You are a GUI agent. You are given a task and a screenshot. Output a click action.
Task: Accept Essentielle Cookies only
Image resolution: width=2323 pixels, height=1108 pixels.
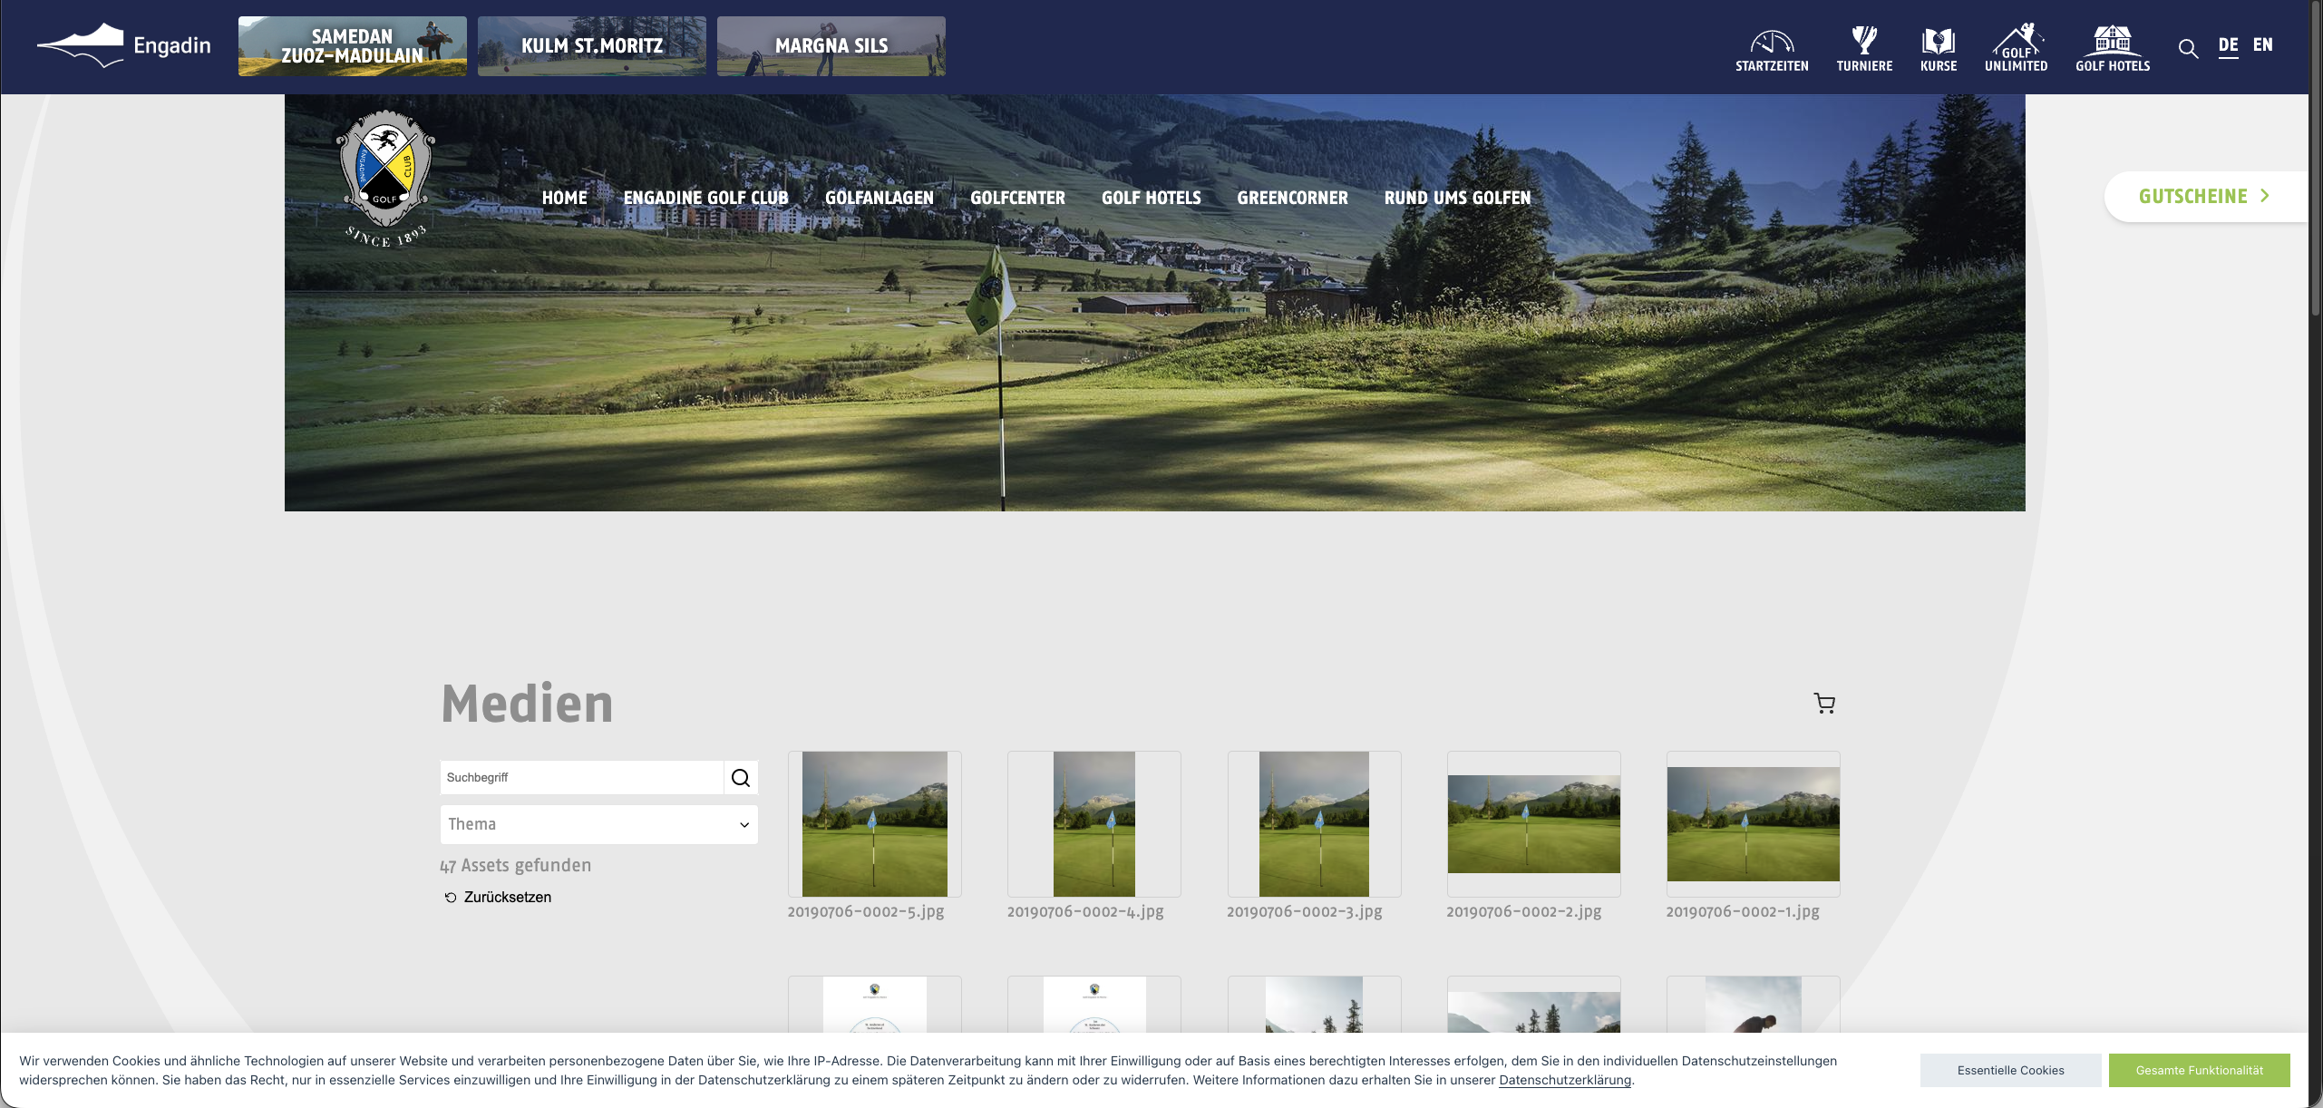point(2010,1071)
